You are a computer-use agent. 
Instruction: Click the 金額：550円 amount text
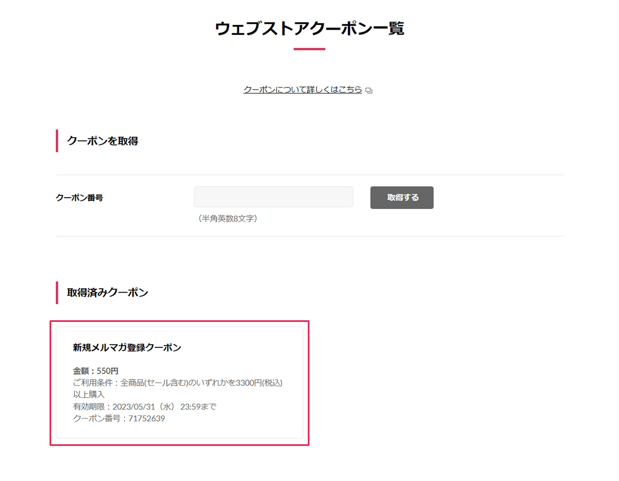pyautogui.click(x=96, y=371)
